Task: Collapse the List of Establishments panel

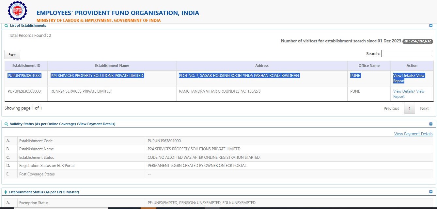Action: [x=431, y=25]
